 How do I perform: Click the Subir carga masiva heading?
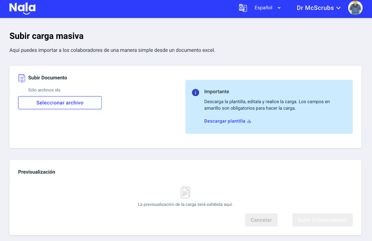(46, 36)
